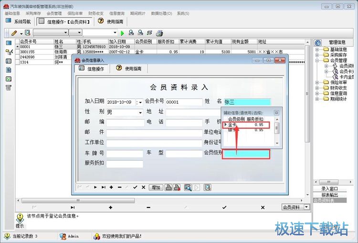Viewport: 358px width, 243px height.
Task: Click the folder tree icon in left sidebar
Action: (9, 52)
